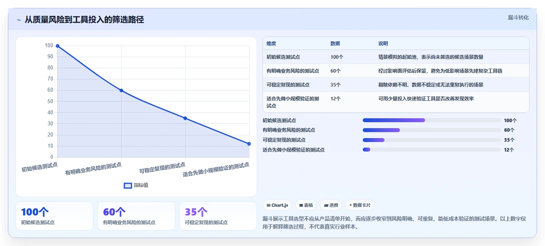
Task: Select the 数据卡片 tag chip
Action: point(359,205)
